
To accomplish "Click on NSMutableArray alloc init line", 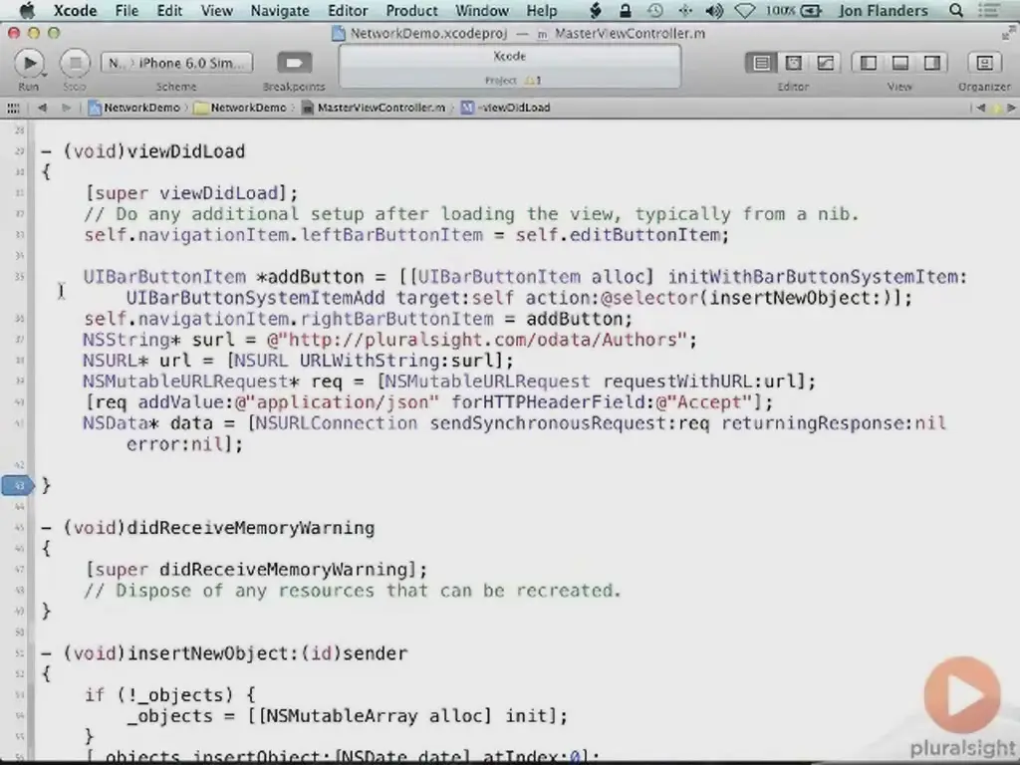I will [x=348, y=716].
